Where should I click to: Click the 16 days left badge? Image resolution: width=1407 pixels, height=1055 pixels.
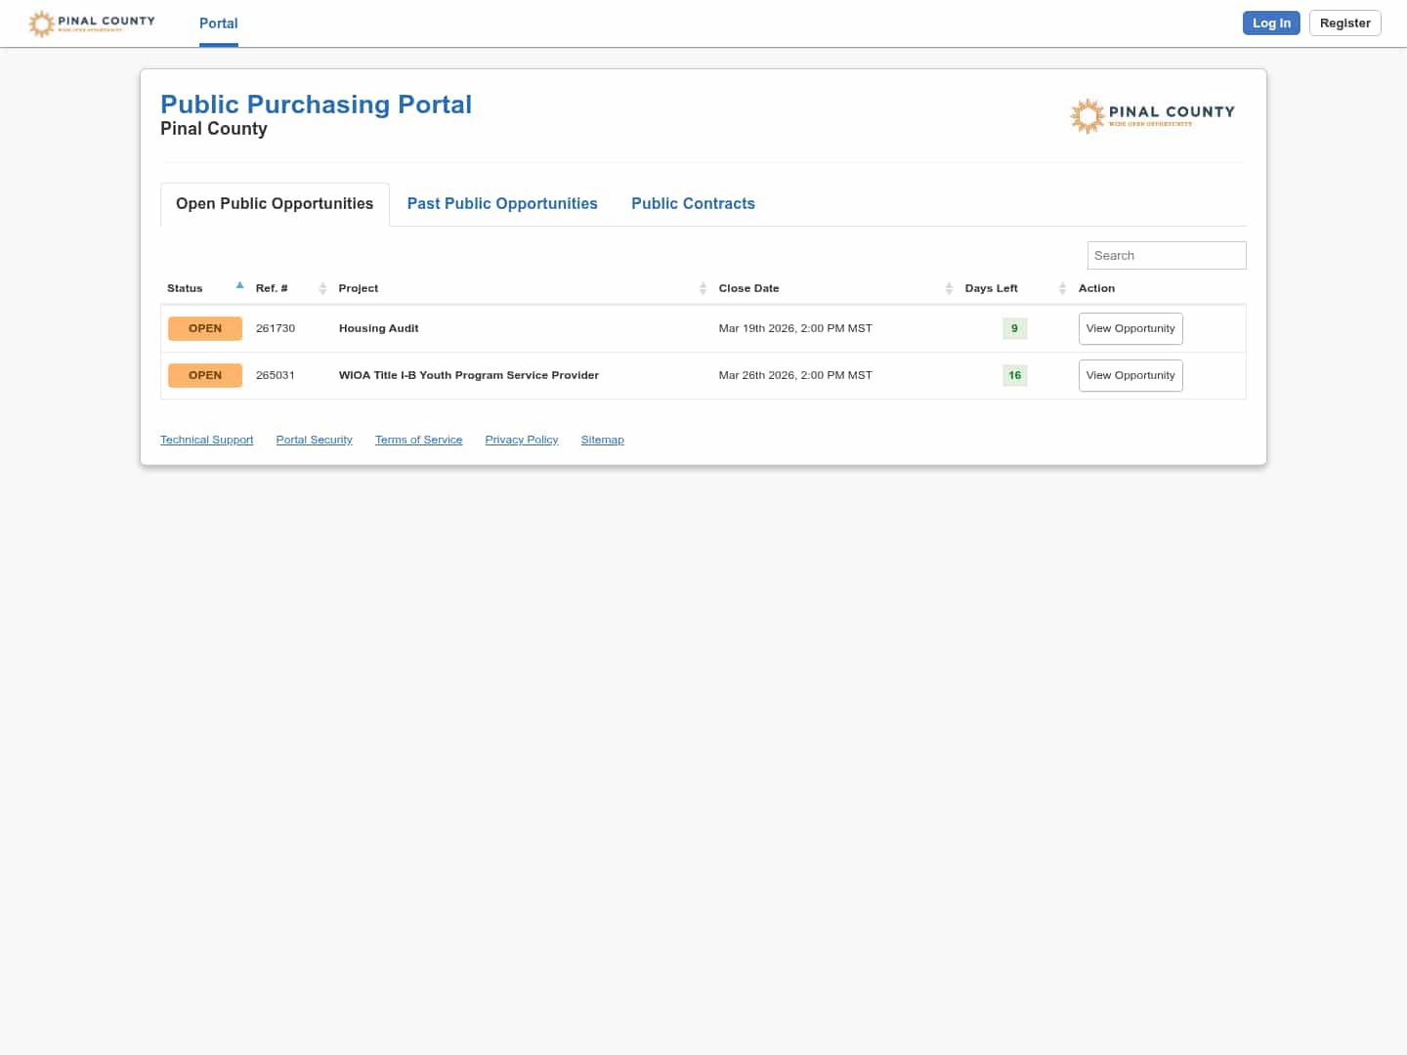click(x=1014, y=375)
